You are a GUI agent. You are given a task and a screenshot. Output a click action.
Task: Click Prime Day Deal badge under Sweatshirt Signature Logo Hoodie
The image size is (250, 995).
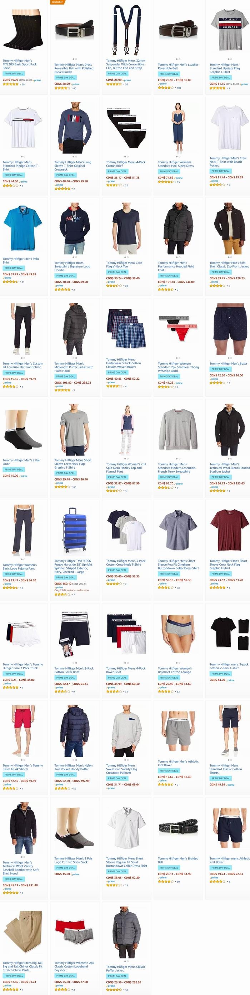pos(66,276)
